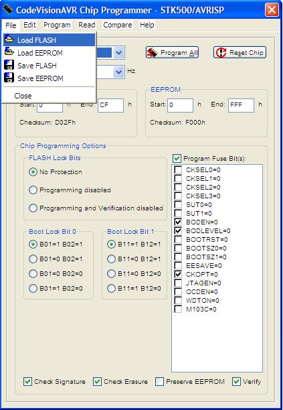Click the chip icon in the title bar

tap(7, 9)
